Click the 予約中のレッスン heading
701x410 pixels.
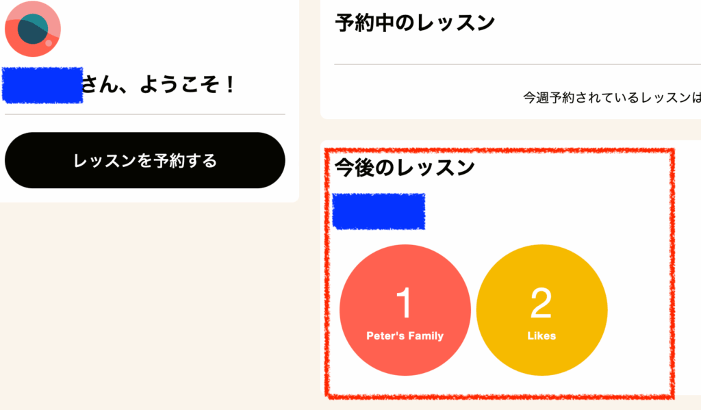(415, 23)
